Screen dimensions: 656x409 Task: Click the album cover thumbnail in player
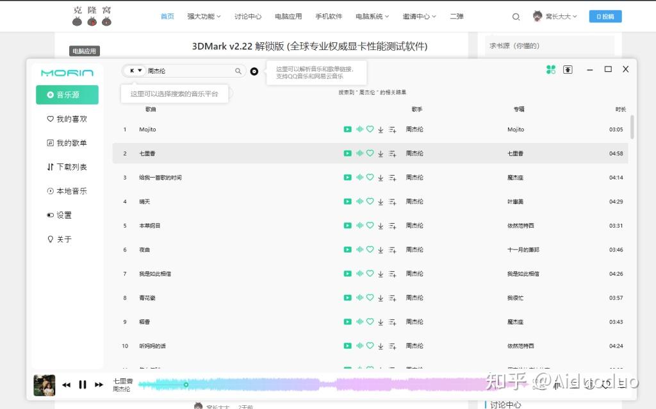(x=44, y=385)
